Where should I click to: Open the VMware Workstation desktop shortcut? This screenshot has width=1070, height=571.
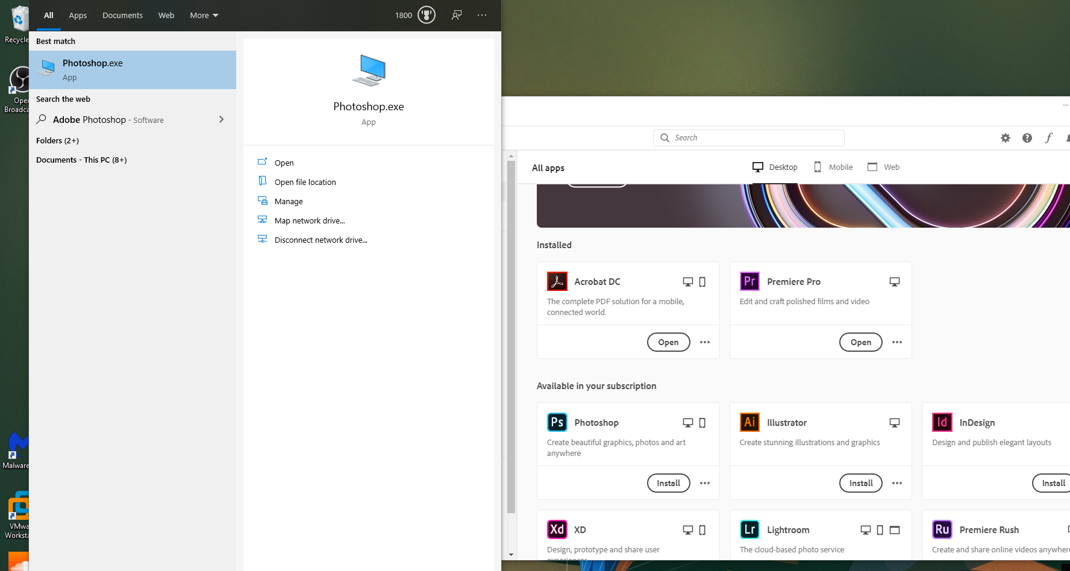(x=17, y=516)
